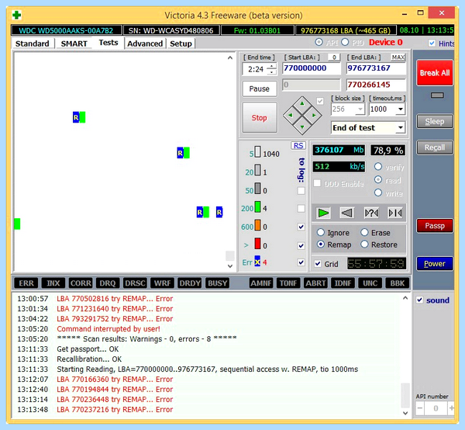Click the butterfly seek button

coord(395,213)
